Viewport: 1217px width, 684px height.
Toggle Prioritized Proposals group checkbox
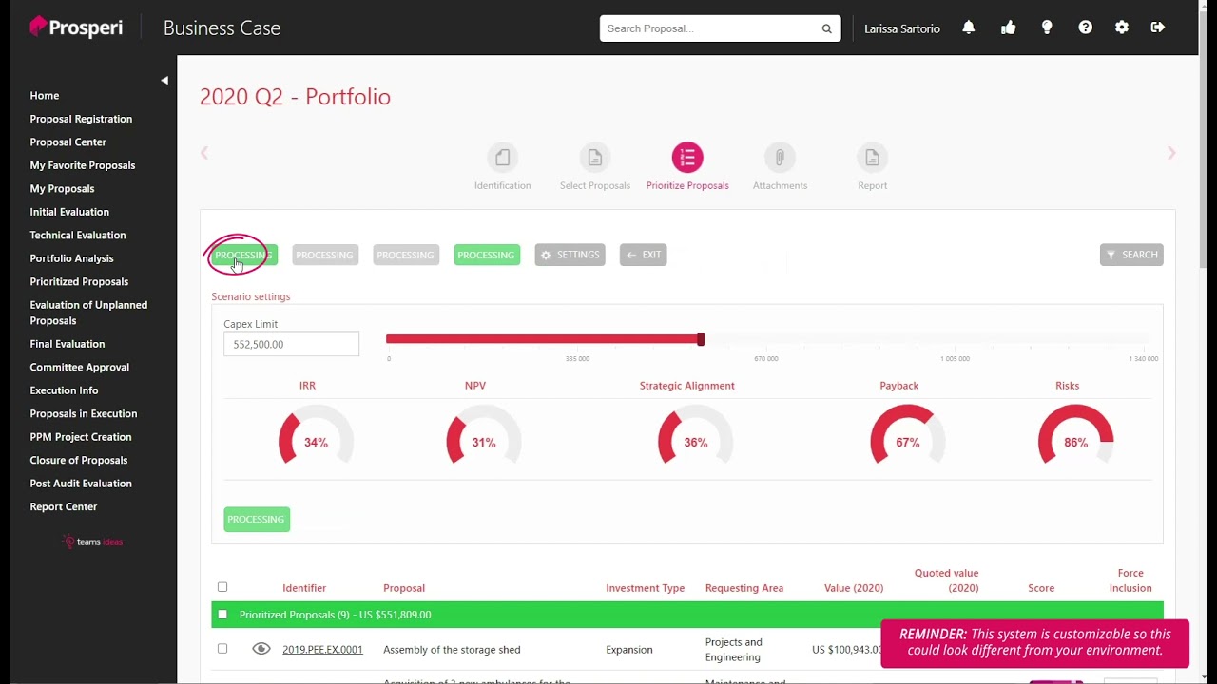[222, 615]
